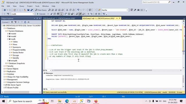This screenshot has height=104, width=186.
Task: Collapse the Databases node
Action: point(4,28)
